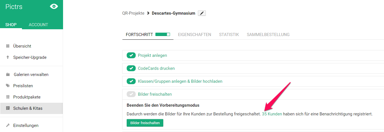Click the calendar icon next to Übersicht
This screenshot has width=384, height=132.
8,46
